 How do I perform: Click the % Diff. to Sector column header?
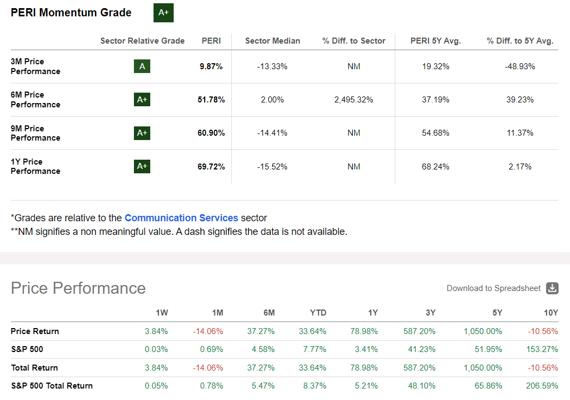(354, 41)
